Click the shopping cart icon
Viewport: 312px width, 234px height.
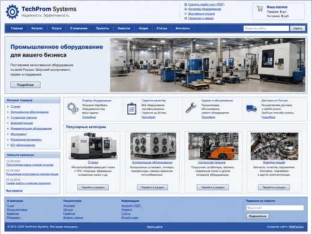260,8
